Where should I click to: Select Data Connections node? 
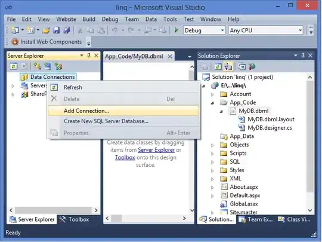pos(48,77)
